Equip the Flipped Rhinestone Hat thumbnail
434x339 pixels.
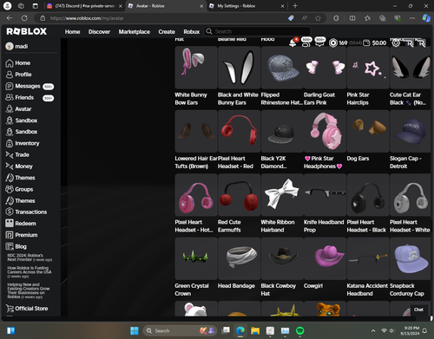(282, 68)
